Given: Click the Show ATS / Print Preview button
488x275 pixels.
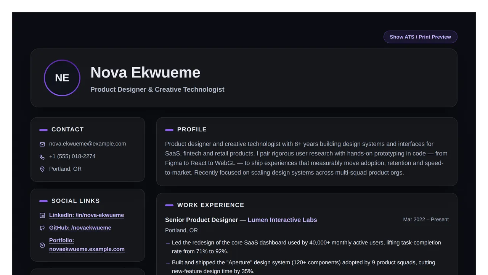Looking at the screenshot, I should tap(420, 37).
